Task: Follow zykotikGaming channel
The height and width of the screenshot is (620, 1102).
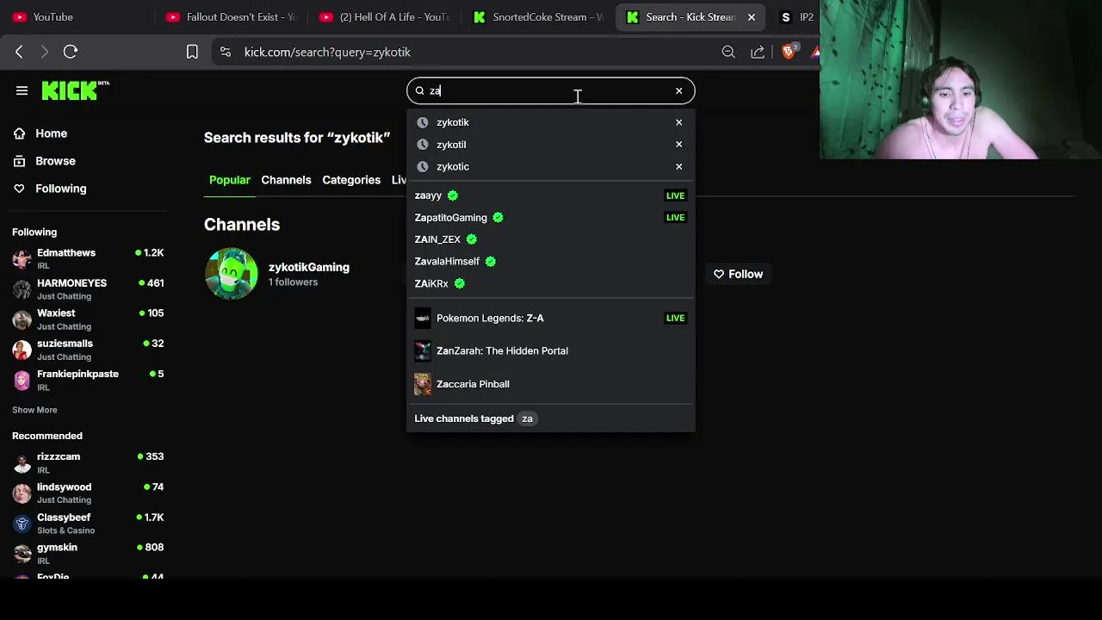Action: [738, 274]
